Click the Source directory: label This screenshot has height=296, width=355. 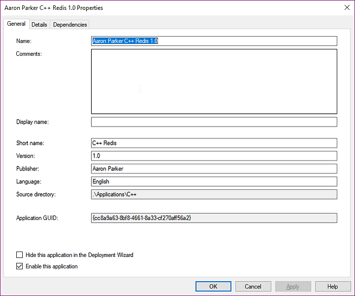pyautogui.click(x=36, y=194)
